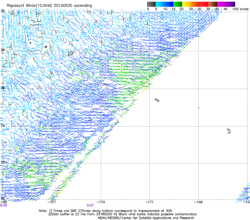Click the "-171" longitude label
250x220 pixels.
[x=150, y=202]
